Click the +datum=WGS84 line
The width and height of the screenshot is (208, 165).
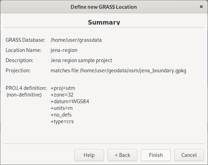tap(70, 101)
